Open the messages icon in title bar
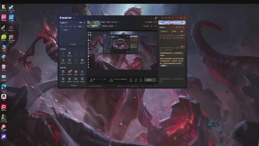Viewport: 259px width, 146px height. 163,18
